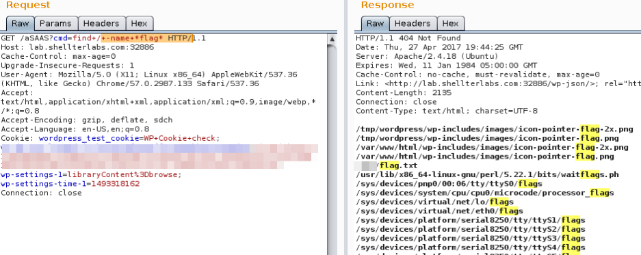Open the Response Headers tab
Image resolution: width=641 pixels, height=255 pixels.
[x=413, y=23]
